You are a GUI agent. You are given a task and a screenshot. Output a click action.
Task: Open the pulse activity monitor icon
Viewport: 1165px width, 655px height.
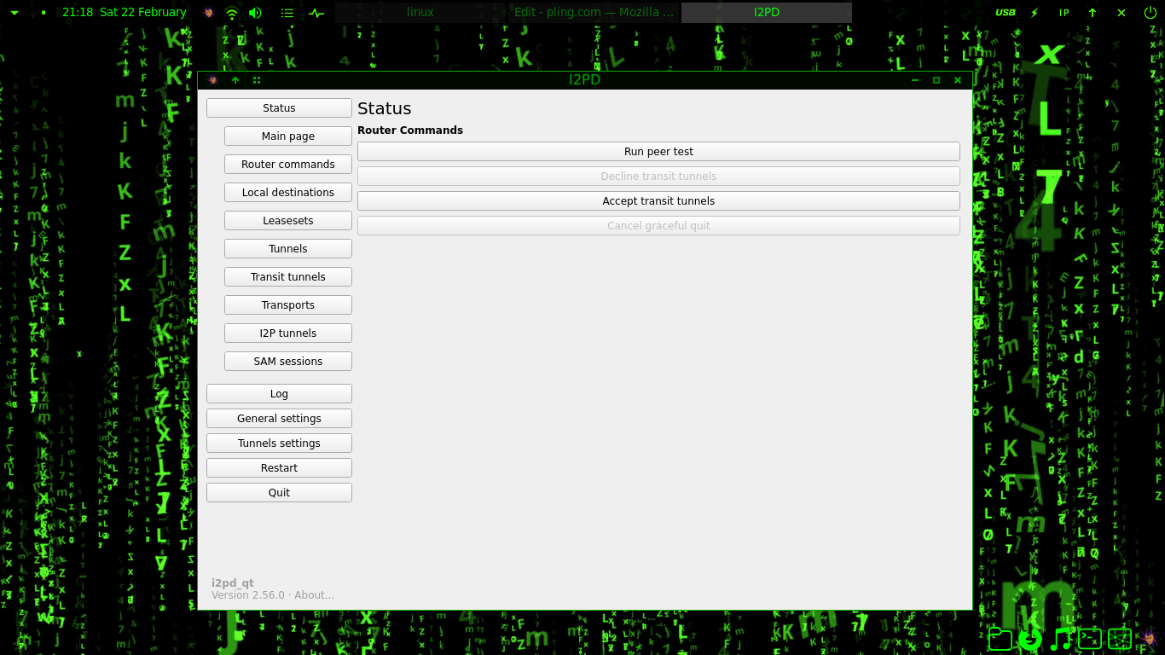click(316, 13)
